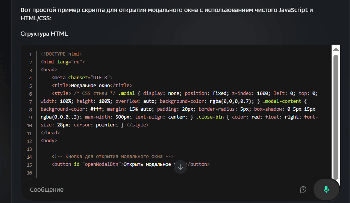Click the '.modal-content' selector in code

pos(282,101)
